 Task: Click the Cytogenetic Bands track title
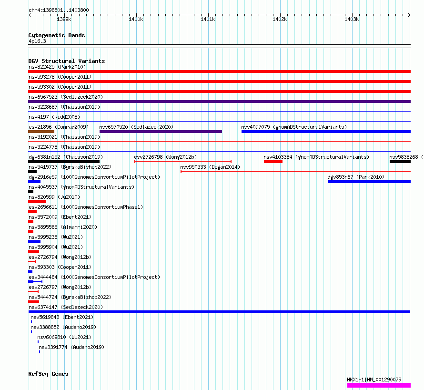(x=57, y=35)
